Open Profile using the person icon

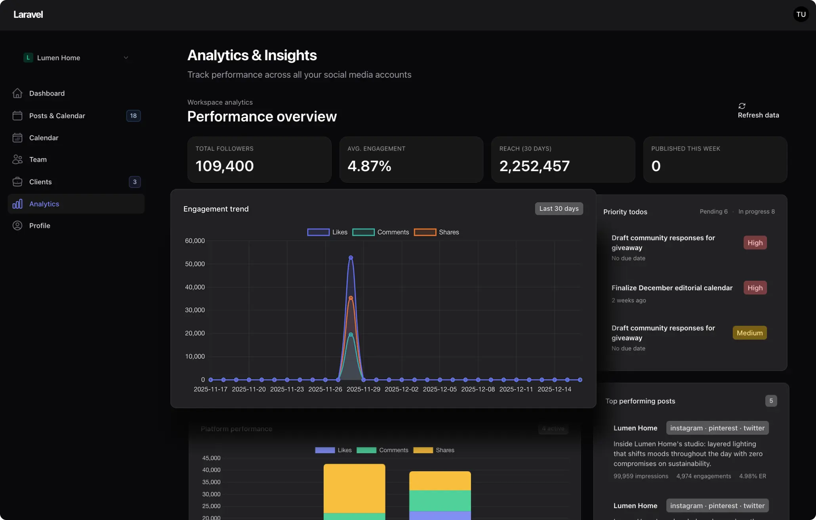(17, 225)
